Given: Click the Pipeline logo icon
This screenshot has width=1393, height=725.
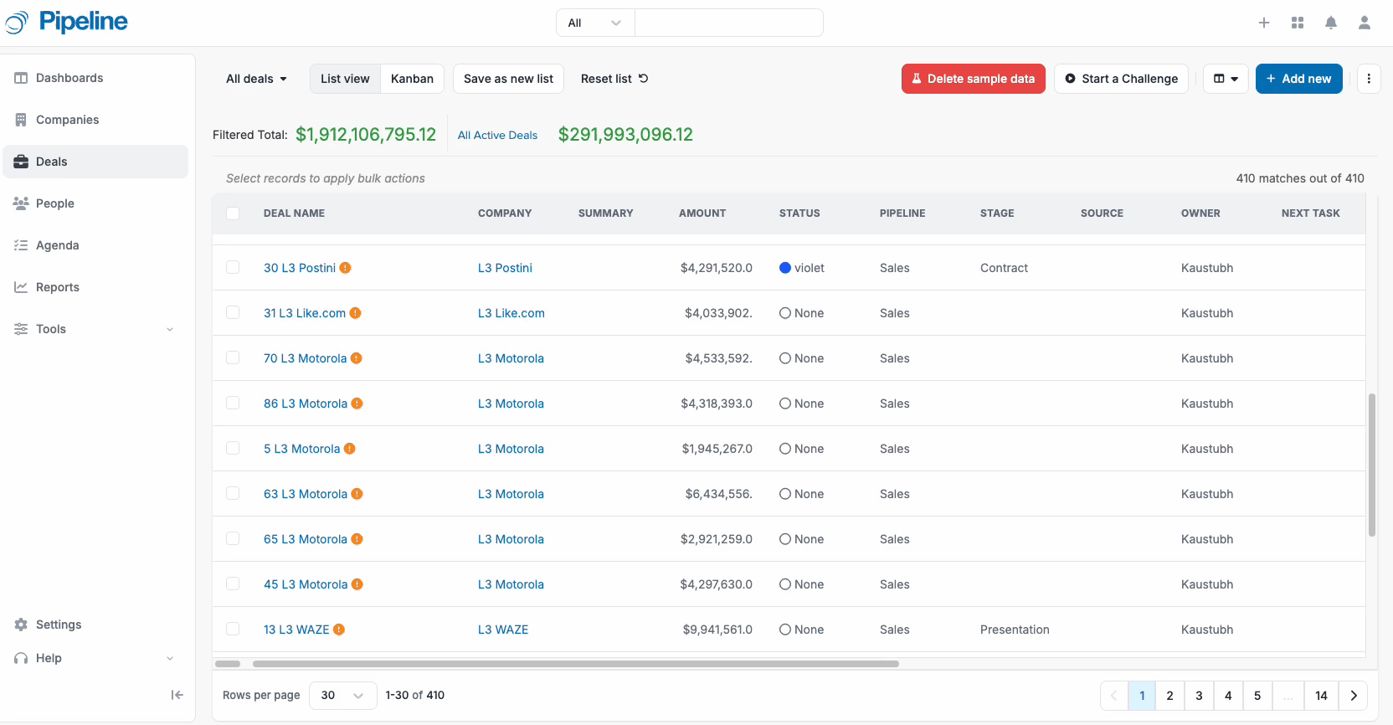Looking at the screenshot, I should (17, 23).
